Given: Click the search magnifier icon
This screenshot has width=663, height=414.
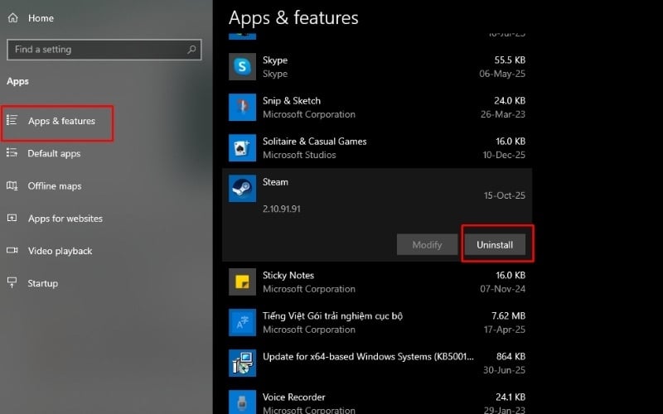Looking at the screenshot, I should (191, 50).
